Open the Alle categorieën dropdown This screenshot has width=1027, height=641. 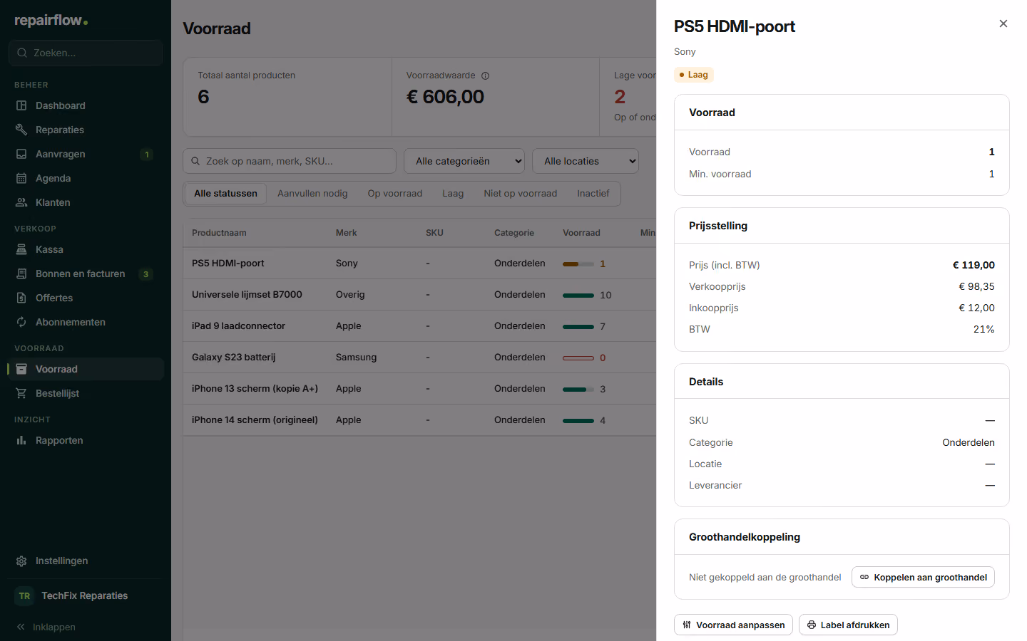(x=464, y=161)
